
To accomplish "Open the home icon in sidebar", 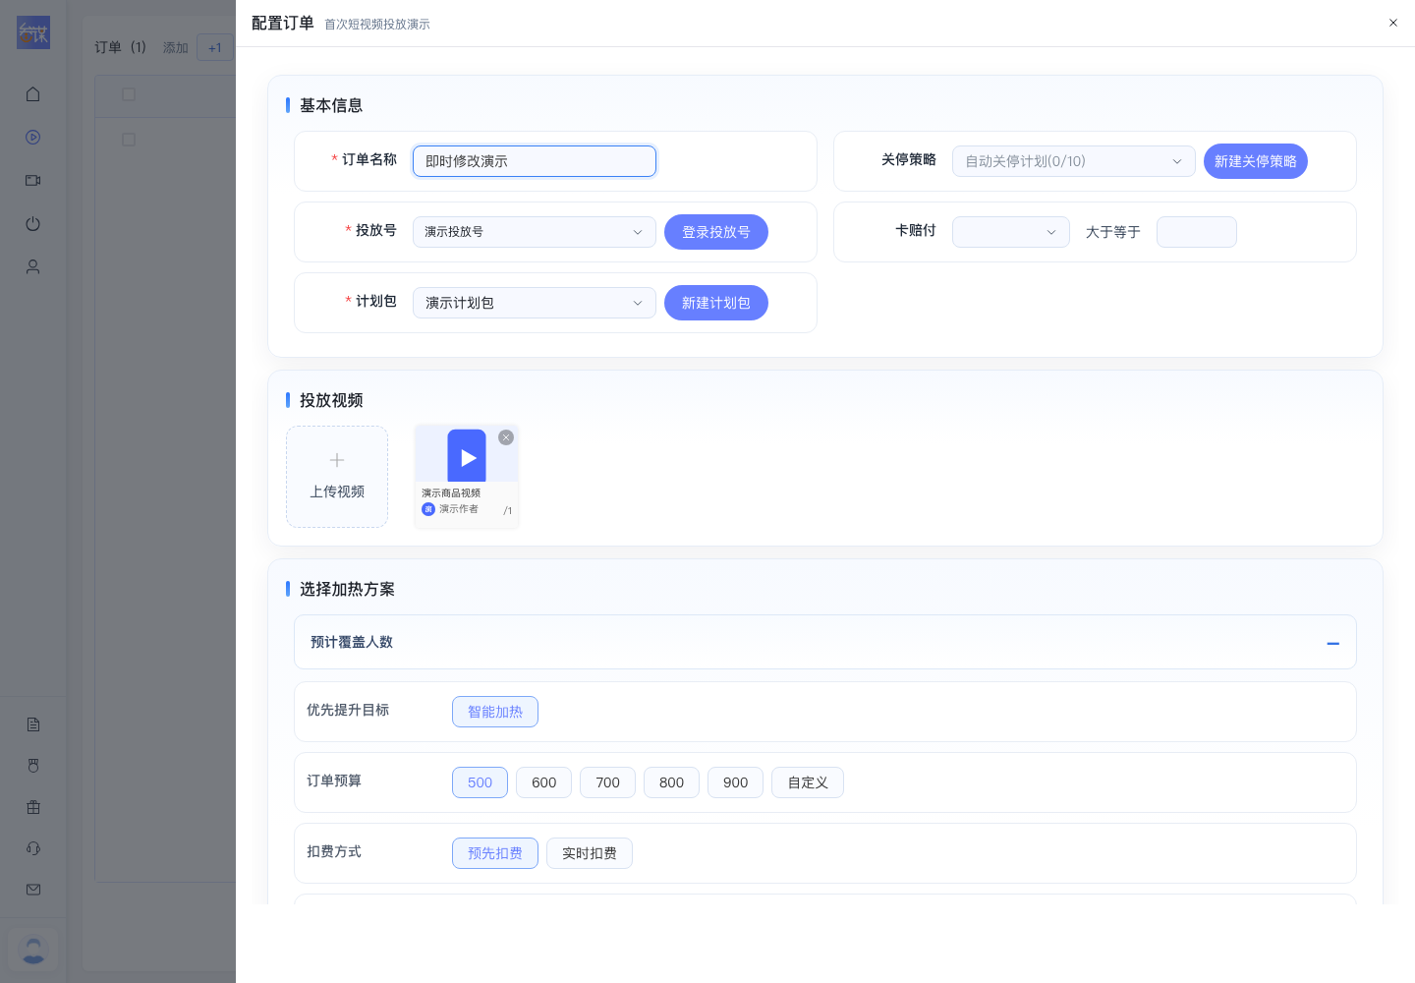I will pyautogui.click(x=32, y=94).
